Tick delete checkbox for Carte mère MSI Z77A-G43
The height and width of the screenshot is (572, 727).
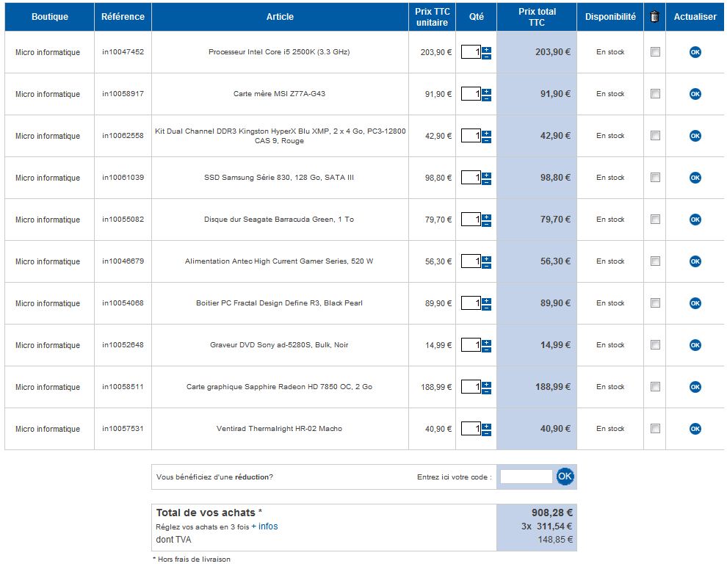pyautogui.click(x=655, y=94)
